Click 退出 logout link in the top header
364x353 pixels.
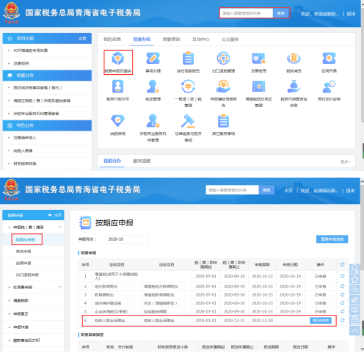(351, 14)
